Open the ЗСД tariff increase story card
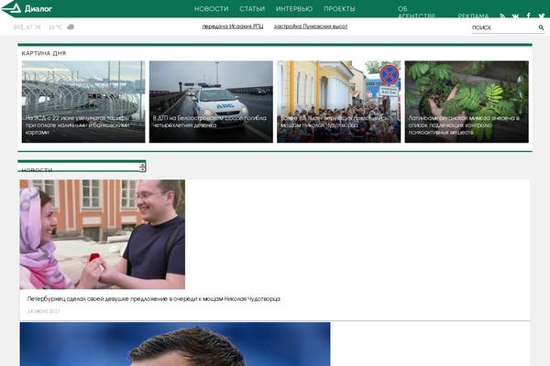Viewport: 550px width, 366px height. click(83, 102)
